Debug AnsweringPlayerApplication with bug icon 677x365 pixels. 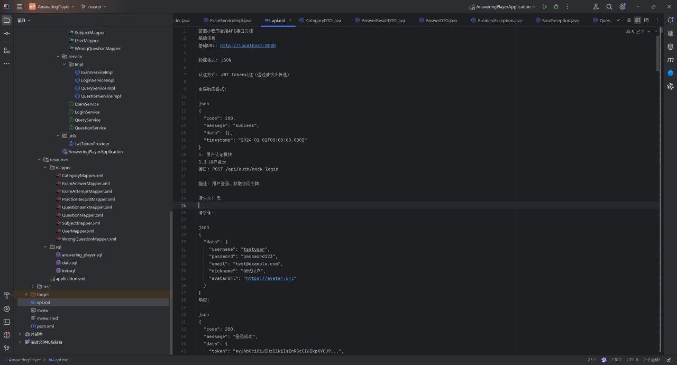pyautogui.click(x=556, y=7)
